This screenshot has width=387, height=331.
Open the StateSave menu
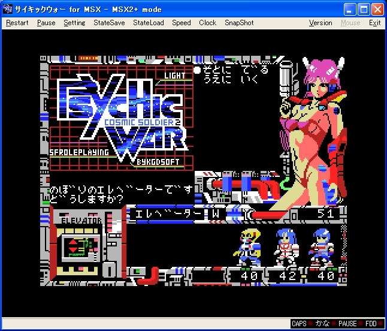click(x=109, y=23)
